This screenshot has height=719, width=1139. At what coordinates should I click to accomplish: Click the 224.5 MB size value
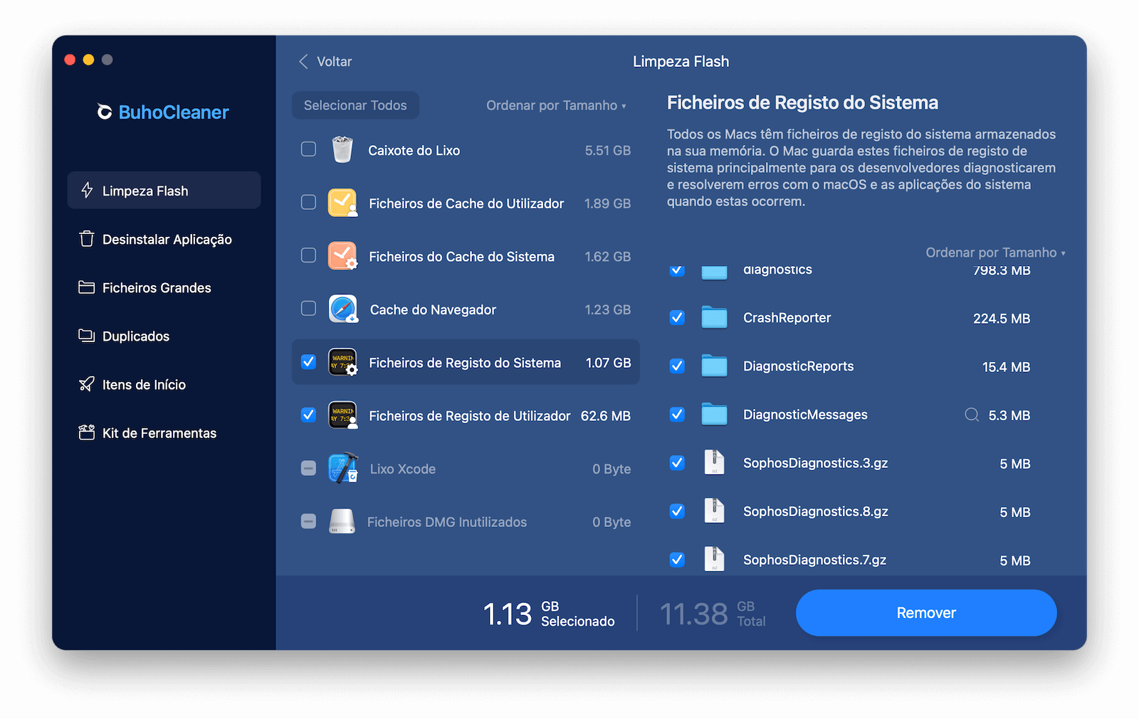1002,319
